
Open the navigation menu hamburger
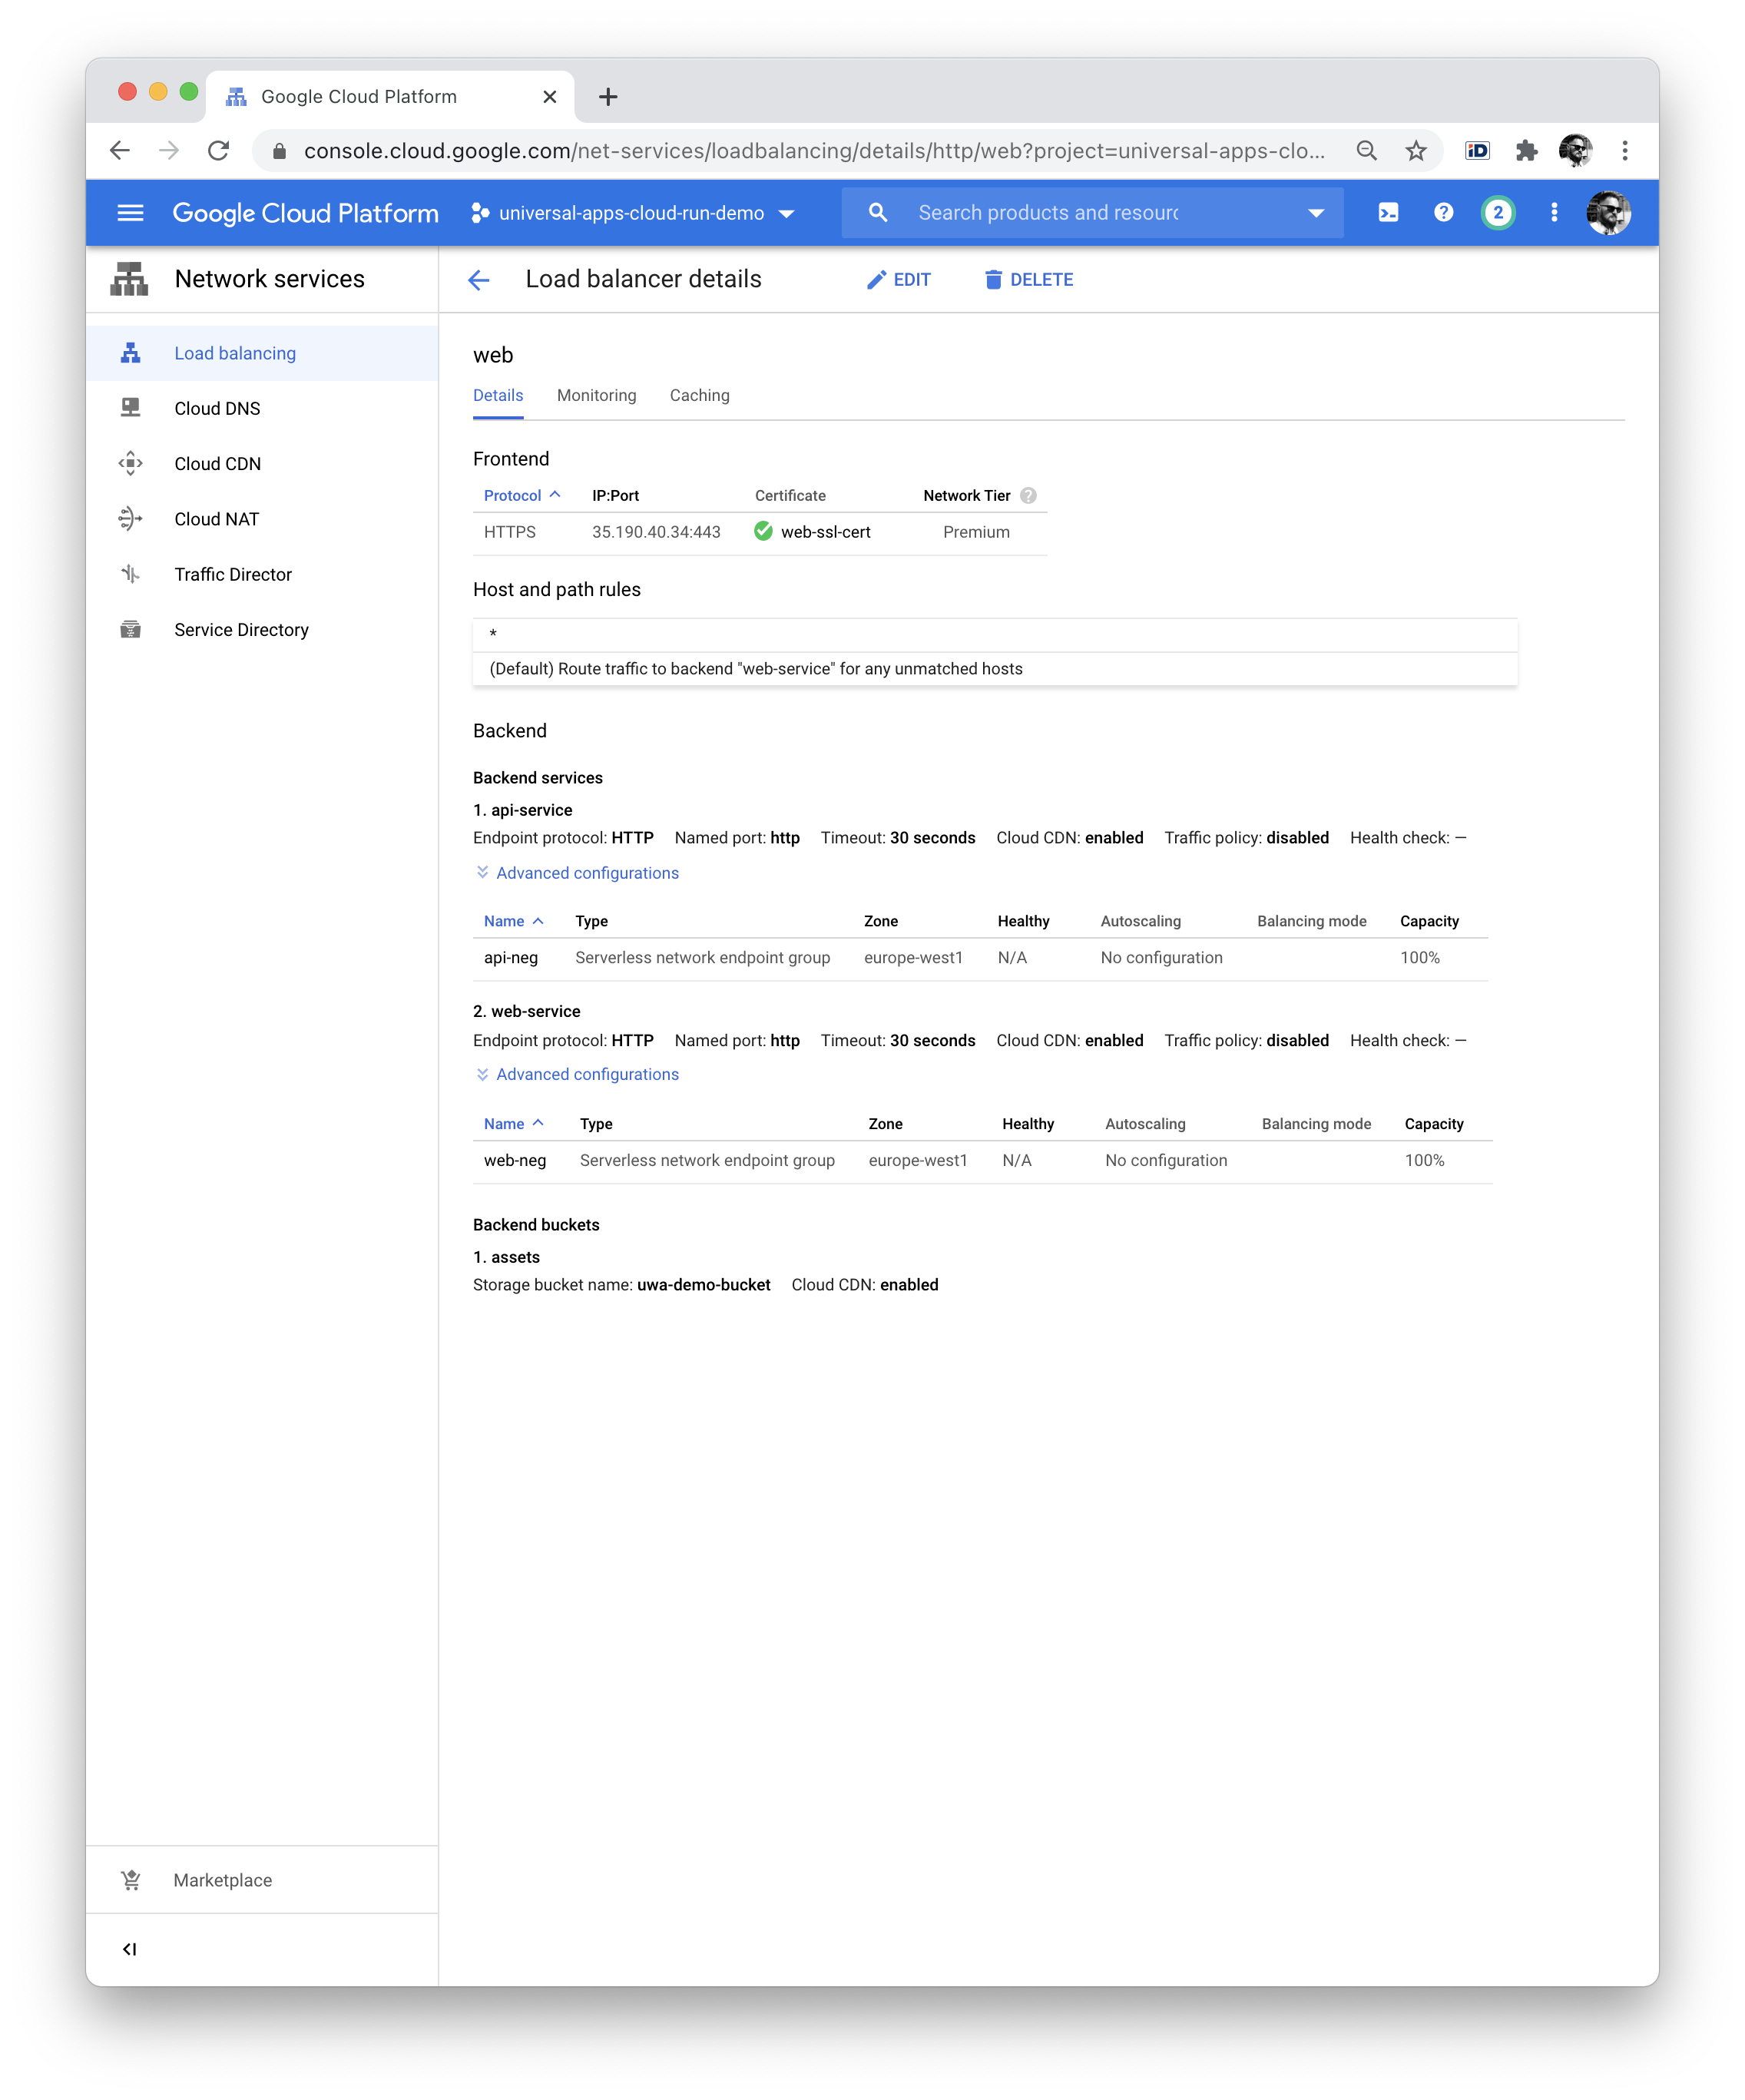click(130, 212)
